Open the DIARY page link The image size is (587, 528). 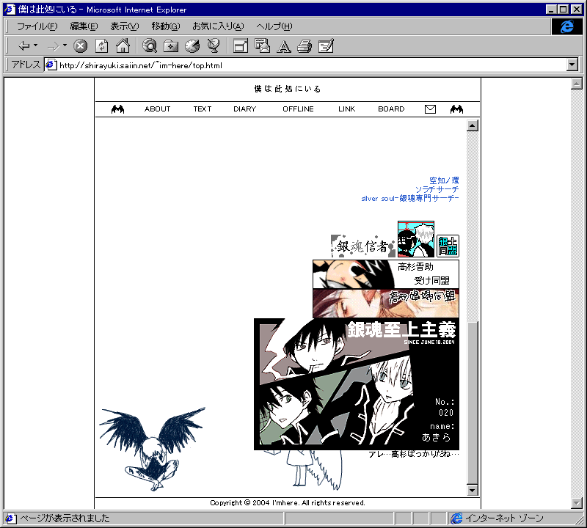[x=245, y=109]
